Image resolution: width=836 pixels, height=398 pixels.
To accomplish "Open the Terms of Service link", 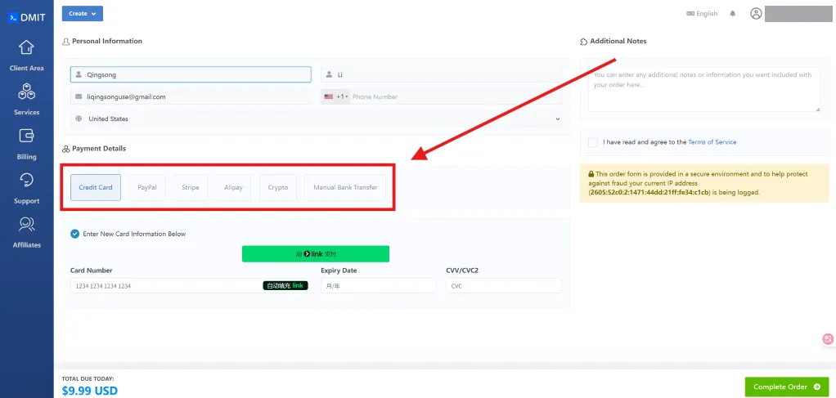I will click(712, 142).
